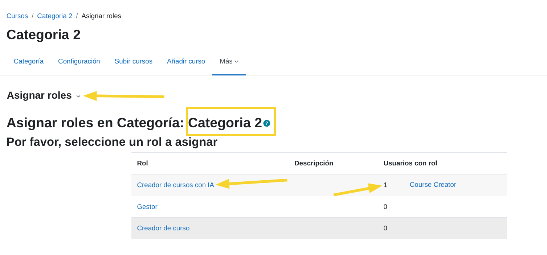Click the Course Creator user link

[x=433, y=185]
